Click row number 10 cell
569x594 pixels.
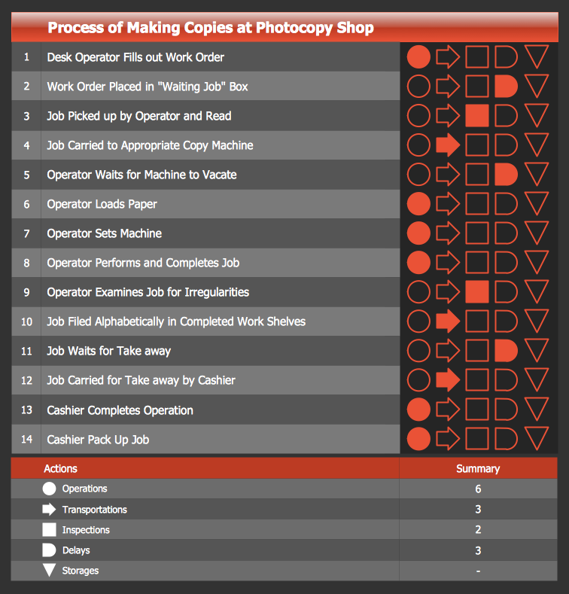click(x=26, y=321)
